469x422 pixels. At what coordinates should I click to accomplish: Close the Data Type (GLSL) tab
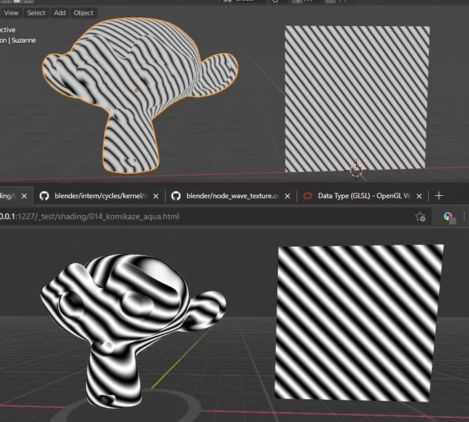pyautogui.click(x=419, y=197)
